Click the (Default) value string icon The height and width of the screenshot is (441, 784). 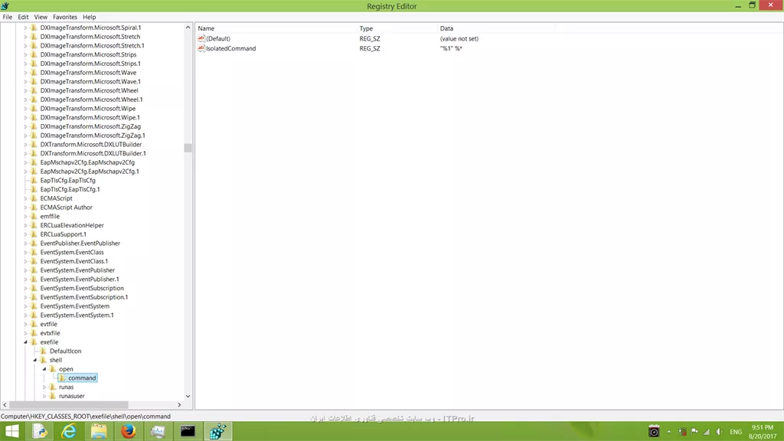pos(201,38)
